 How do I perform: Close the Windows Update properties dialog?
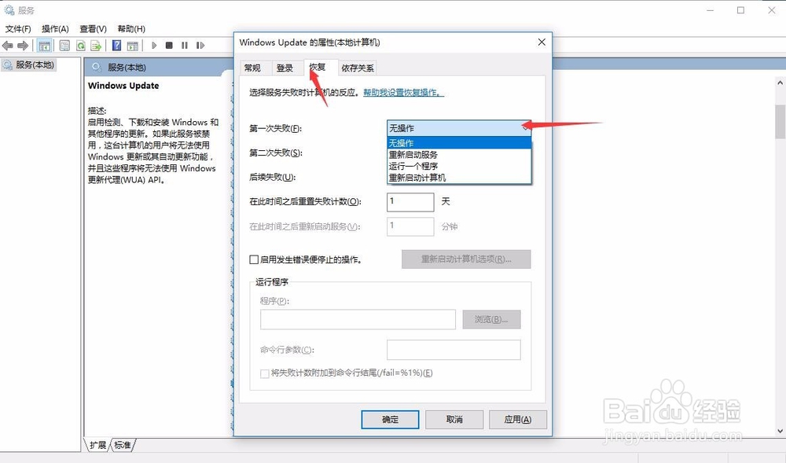pyautogui.click(x=542, y=42)
